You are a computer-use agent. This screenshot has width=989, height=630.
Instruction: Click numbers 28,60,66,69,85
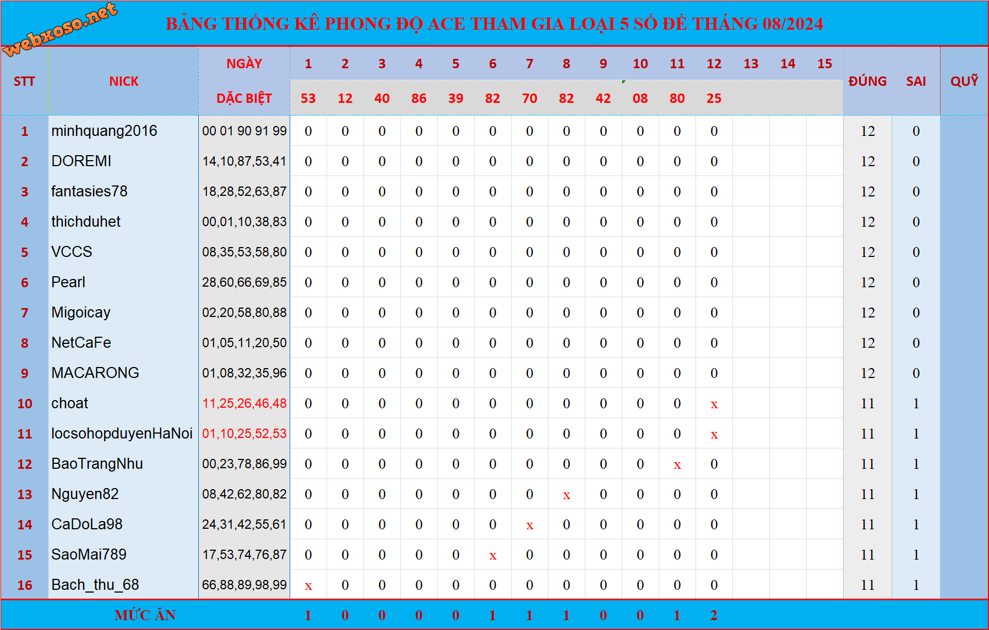click(x=244, y=282)
